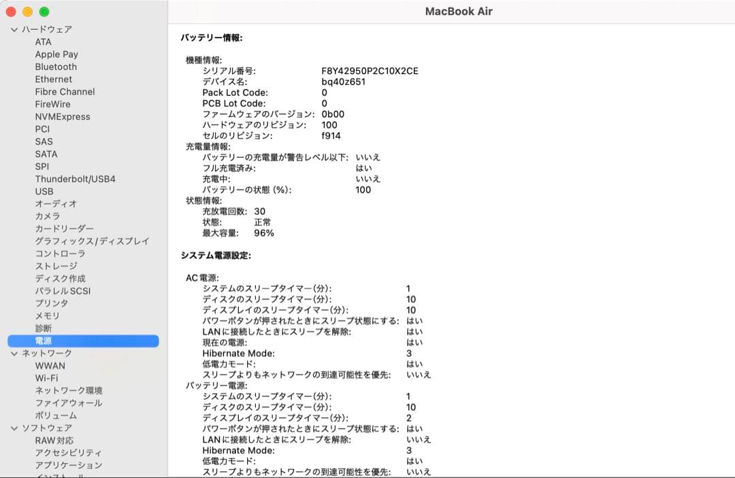Open カードリーダー entry
The height and width of the screenshot is (478, 735).
click(x=64, y=228)
